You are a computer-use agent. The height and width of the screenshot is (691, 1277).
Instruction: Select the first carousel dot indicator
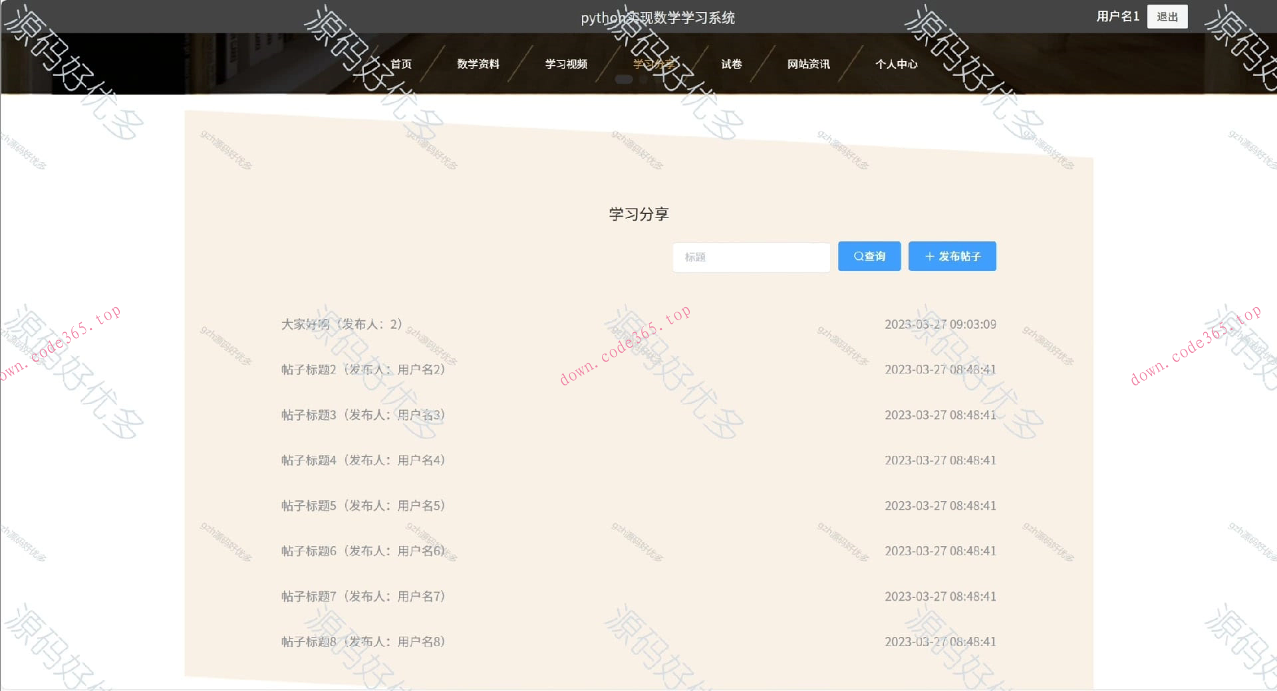click(x=624, y=78)
